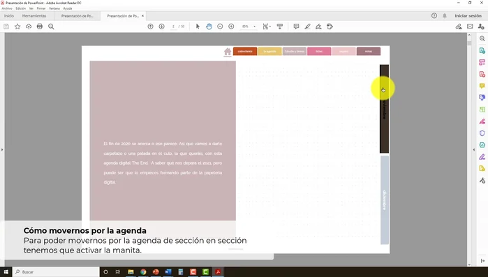Screen dimensions: 488x277
Task: Zoom in with the plus icon
Action: [231, 27]
